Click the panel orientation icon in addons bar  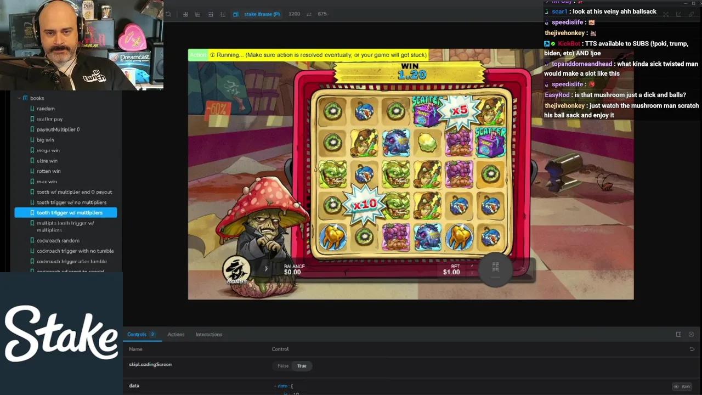[678, 335]
